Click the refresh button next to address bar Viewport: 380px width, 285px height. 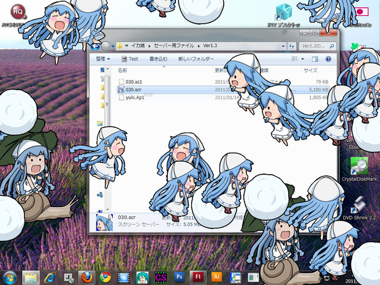pos(292,46)
